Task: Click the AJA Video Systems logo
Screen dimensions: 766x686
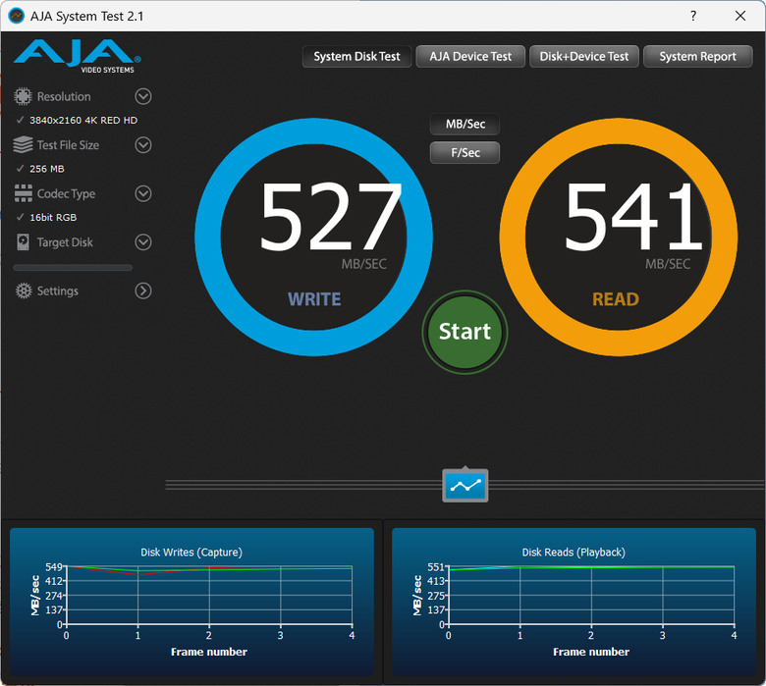Action: tap(78, 56)
